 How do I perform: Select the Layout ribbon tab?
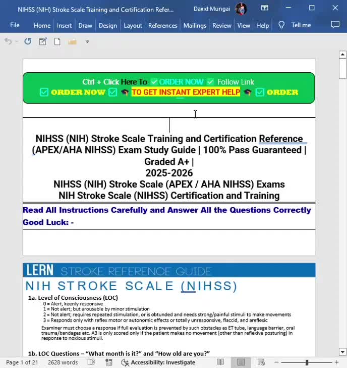(133, 25)
